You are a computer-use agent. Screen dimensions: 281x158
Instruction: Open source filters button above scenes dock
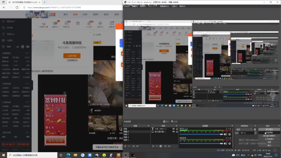(174, 121)
